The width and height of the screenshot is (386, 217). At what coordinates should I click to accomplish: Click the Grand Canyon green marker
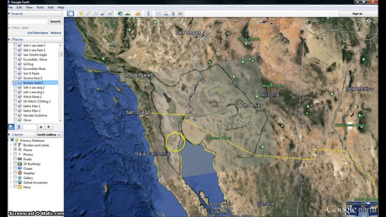pyautogui.click(x=246, y=43)
